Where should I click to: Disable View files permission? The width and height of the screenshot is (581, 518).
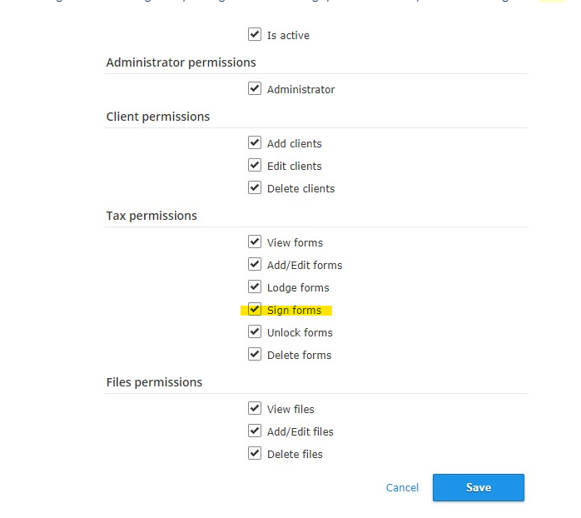point(255,408)
